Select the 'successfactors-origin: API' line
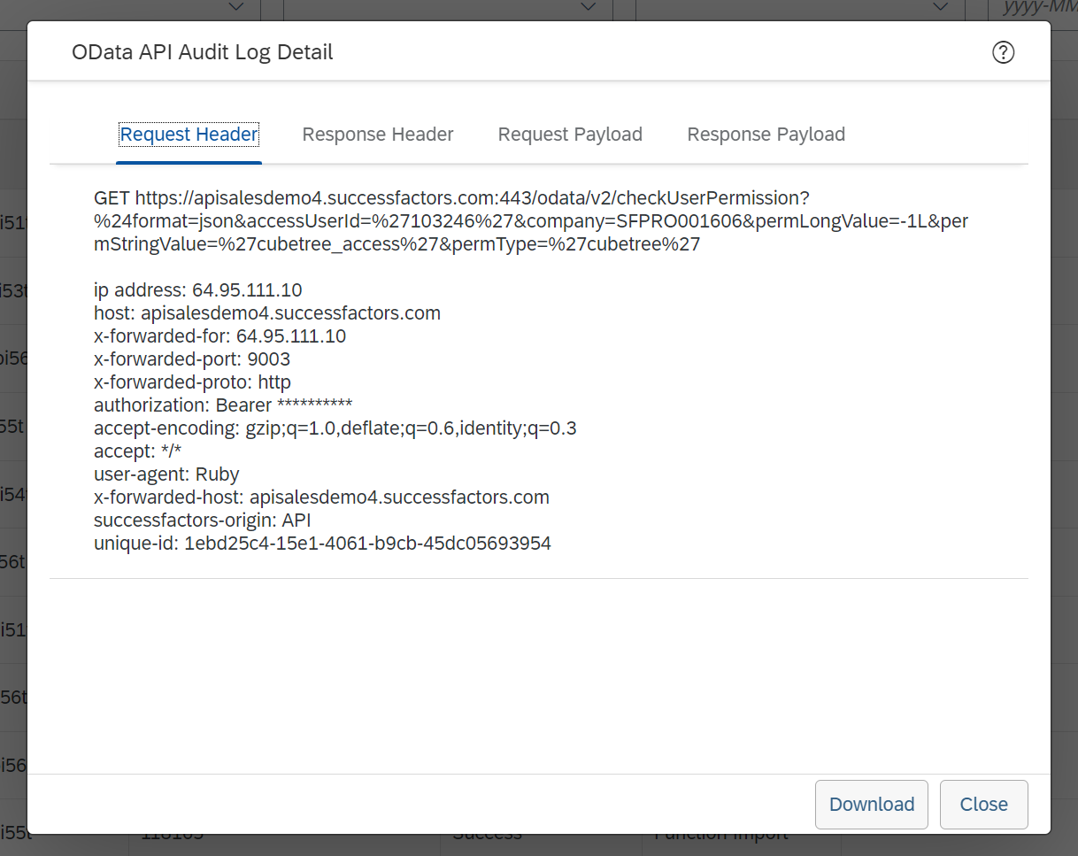This screenshot has height=856, width=1078. click(x=203, y=521)
